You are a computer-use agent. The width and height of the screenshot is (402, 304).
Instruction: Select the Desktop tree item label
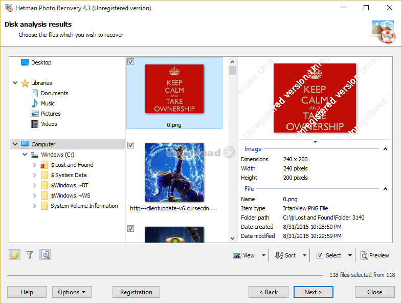pyautogui.click(x=41, y=62)
